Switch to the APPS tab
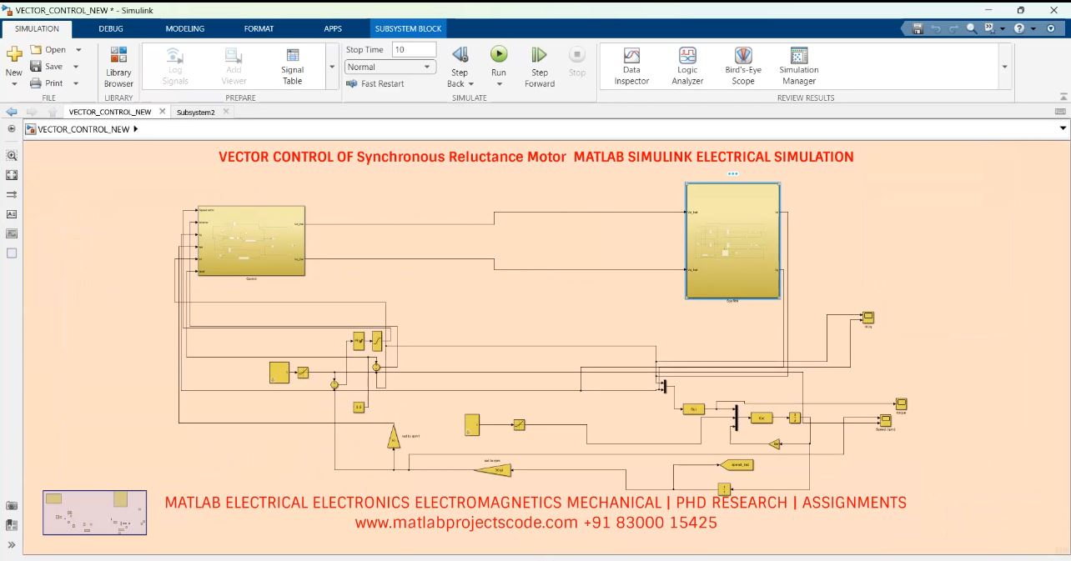The height and width of the screenshot is (561, 1071). pyautogui.click(x=333, y=28)
